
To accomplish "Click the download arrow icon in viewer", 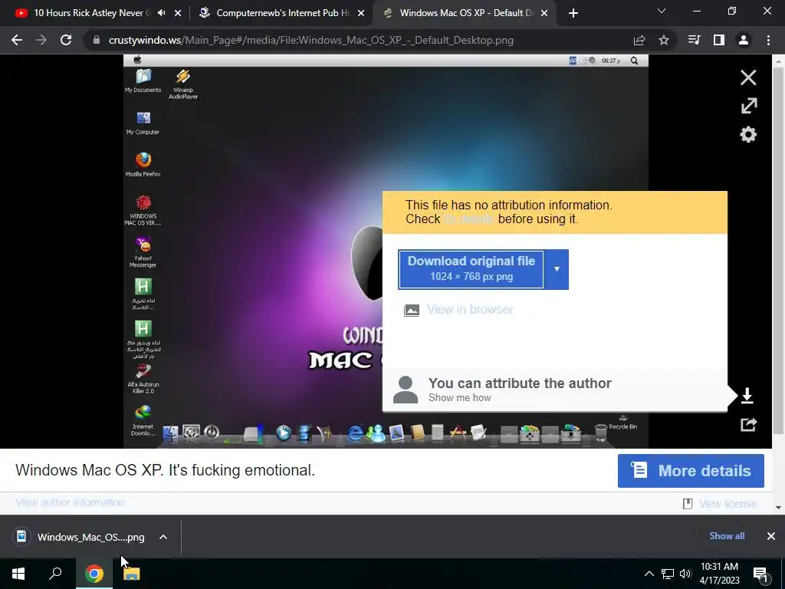I will pyautogui.click(x=747, y=396).
